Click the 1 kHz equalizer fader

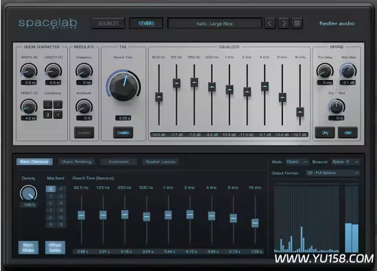[x=230, y=90]
